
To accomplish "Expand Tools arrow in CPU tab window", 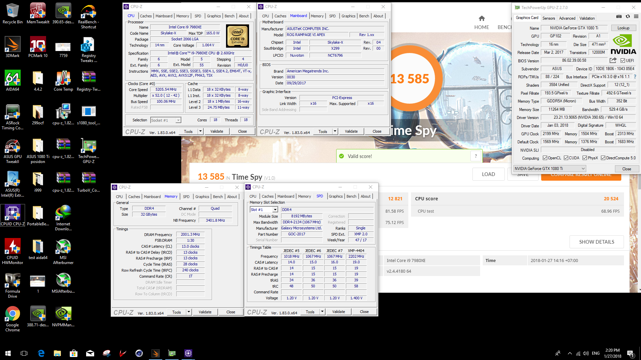I will tap(201, 131).
